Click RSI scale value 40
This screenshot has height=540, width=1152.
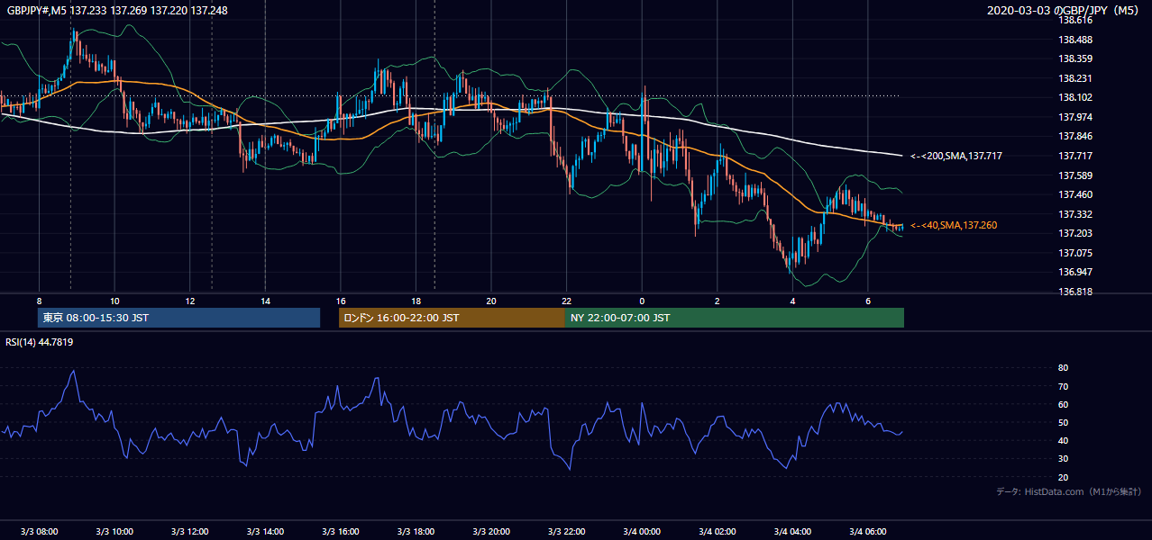(1063, 440)
